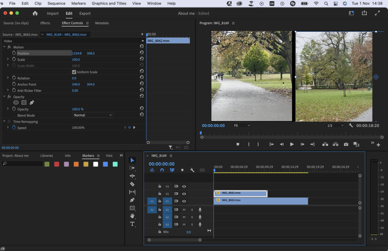Click Export Frame camera icon
Screen dimensions: 388x251
[x=346, y=144]
